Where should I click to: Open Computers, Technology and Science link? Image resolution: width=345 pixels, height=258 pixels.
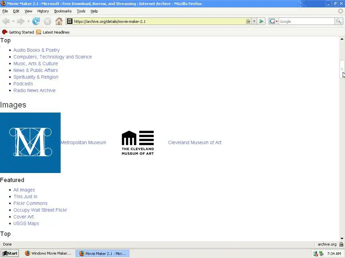[53, 57]
